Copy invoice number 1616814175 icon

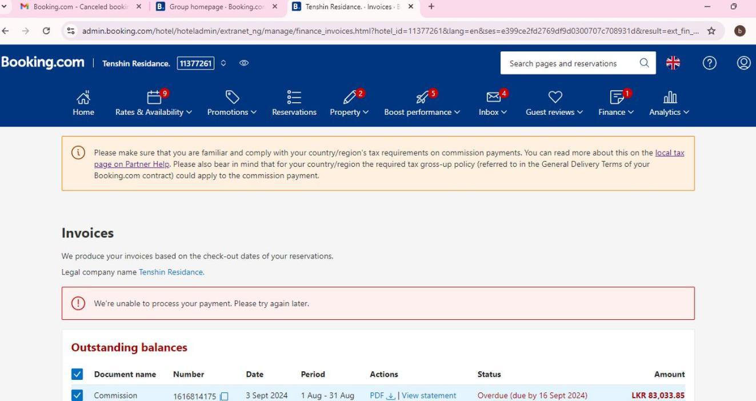(x=225, y=396)
